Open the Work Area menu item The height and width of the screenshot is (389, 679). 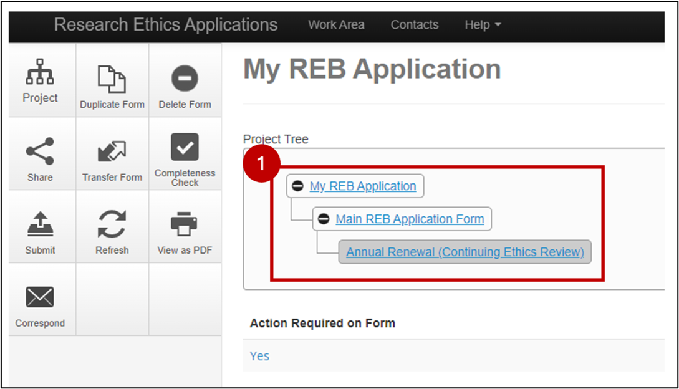(336, 25)
